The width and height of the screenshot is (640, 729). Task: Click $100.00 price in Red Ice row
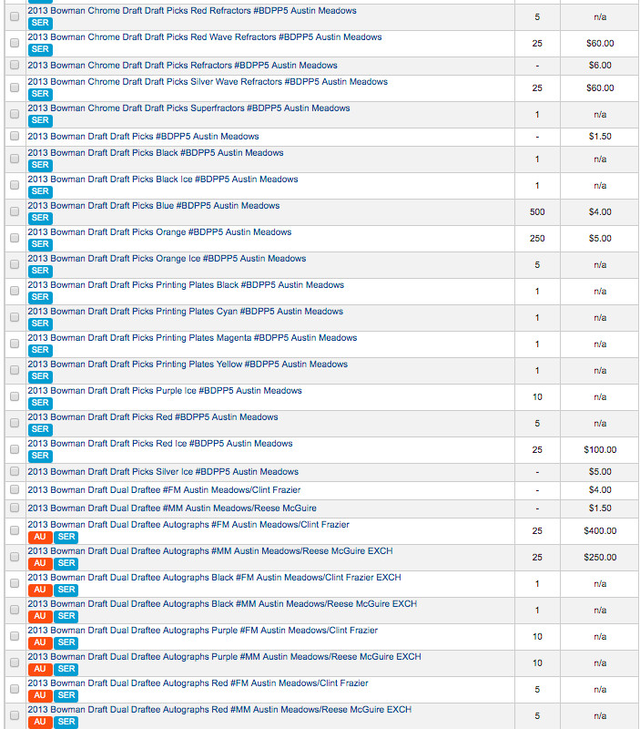pyautogui.click(x=600, y=450)
